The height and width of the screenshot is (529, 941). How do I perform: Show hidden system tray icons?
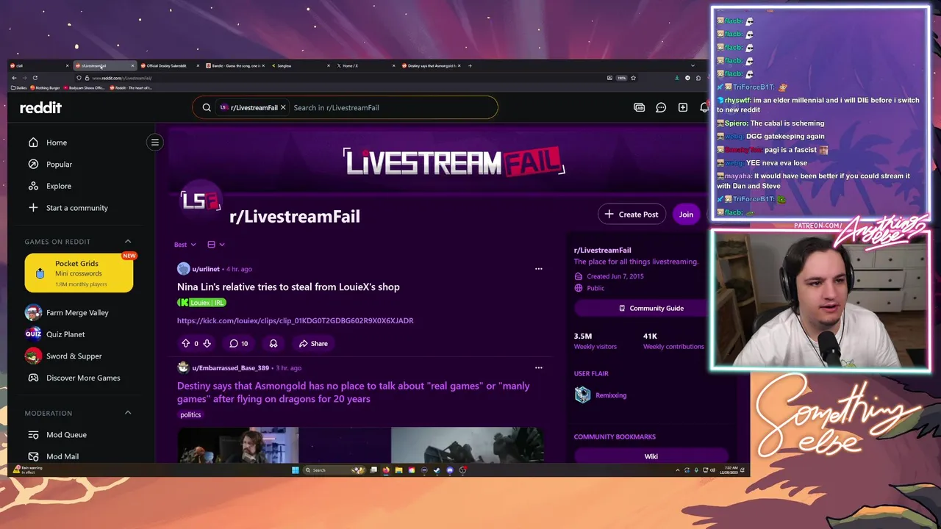click(x=678, y=470)
